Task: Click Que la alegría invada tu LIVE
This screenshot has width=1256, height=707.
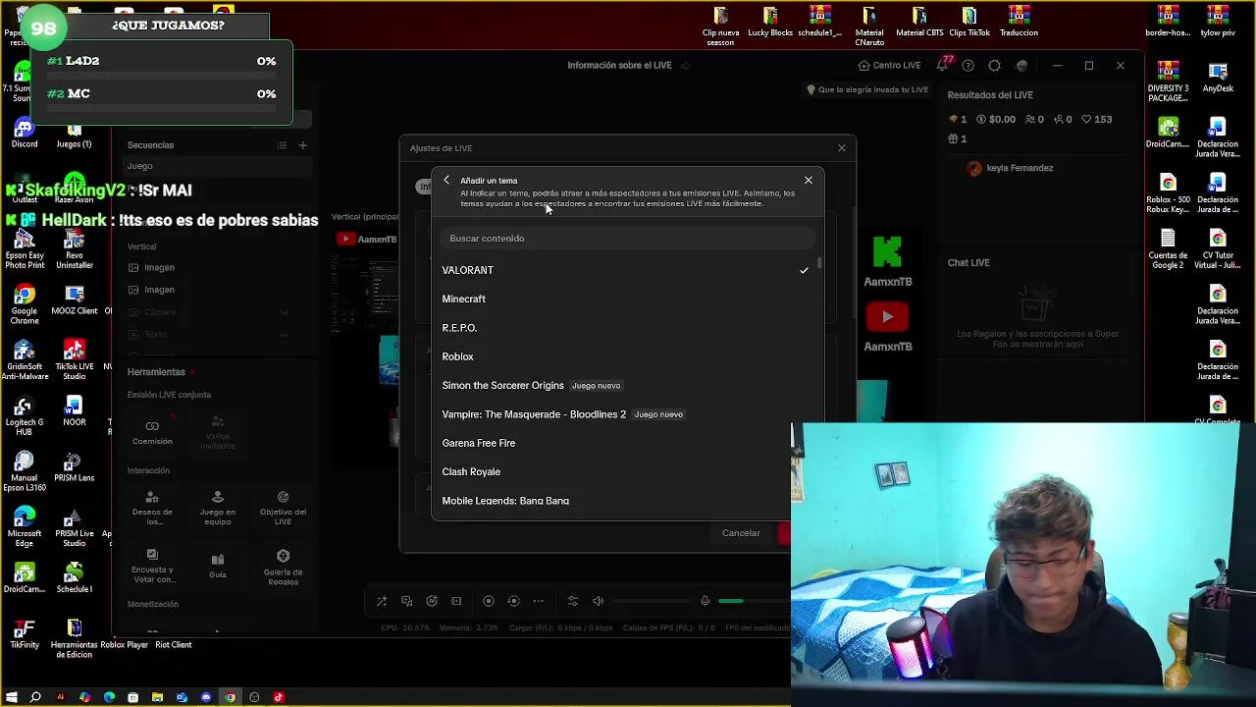Action: 866,89
